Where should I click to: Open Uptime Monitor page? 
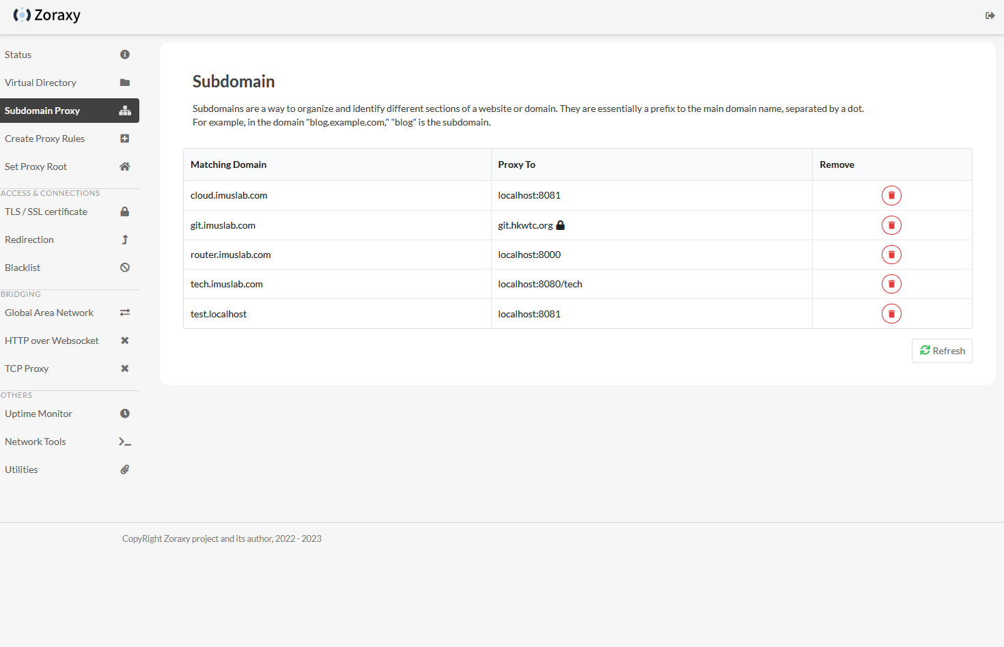click(69, 414)
